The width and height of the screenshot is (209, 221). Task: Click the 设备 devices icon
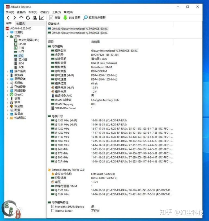(12, 98)
